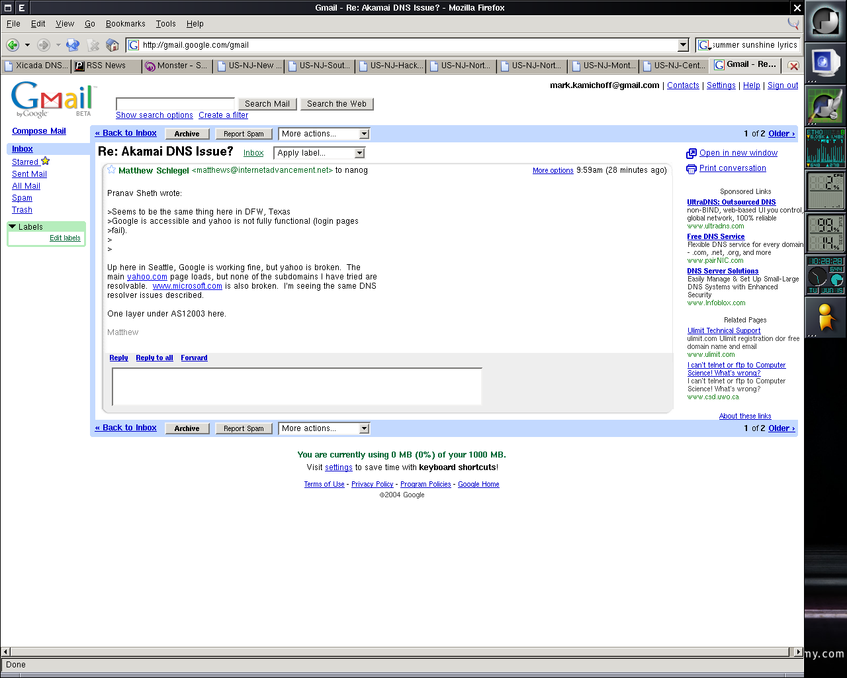Click the network monitor graph applet in dock

[825, 148]
